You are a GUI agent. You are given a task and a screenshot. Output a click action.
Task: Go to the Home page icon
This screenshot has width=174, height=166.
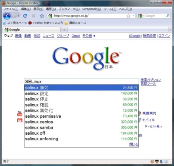coord(42,16)
